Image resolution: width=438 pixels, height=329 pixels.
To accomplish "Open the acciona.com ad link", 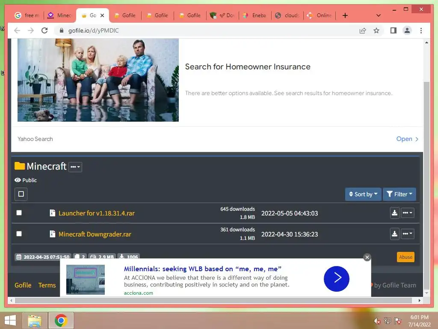I will click(x=138, y=293).
